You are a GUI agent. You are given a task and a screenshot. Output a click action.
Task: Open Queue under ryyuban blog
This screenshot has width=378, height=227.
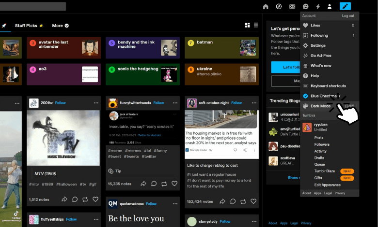click(319, 165)
